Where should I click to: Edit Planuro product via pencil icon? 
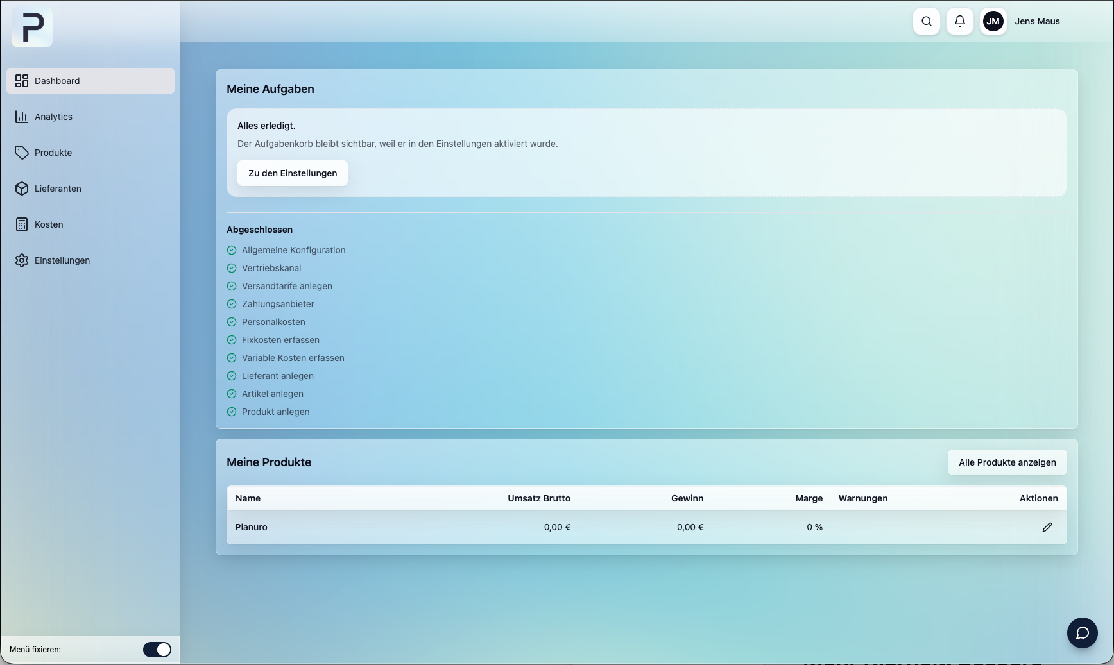click(x=1047, y=527)
